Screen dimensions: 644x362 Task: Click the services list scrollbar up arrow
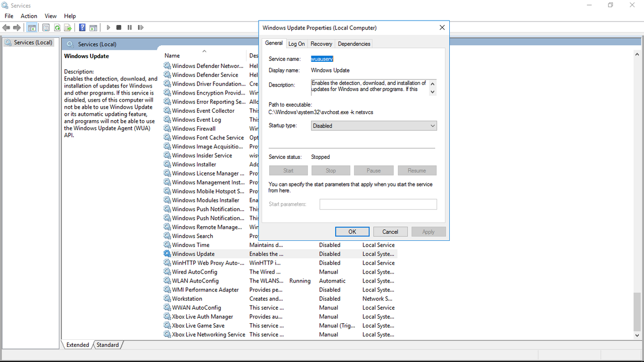click(637, 54)
